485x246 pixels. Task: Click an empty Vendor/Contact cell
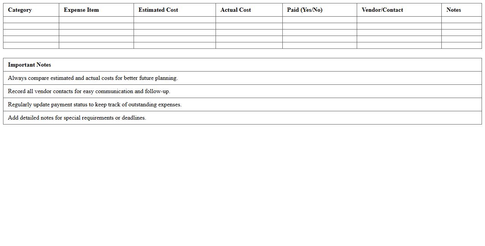pyautogui.click(x=398, y=19)
